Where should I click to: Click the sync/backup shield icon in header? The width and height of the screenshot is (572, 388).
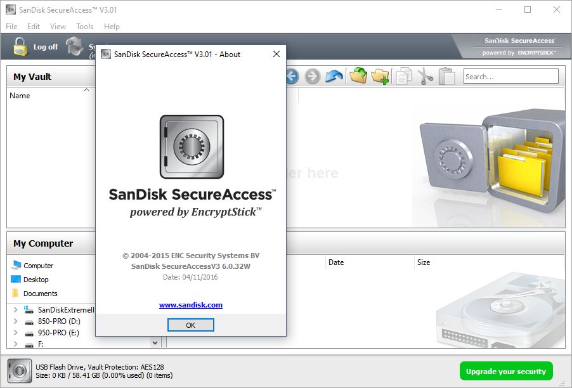pos(75,46)
